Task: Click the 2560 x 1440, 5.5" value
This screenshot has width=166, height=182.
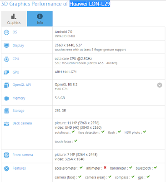Action: (68, 45)
